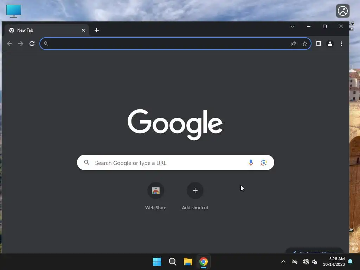Open the notification bell icon
The width and height of the screenshot is (360, 270).
tap(351, 262)
